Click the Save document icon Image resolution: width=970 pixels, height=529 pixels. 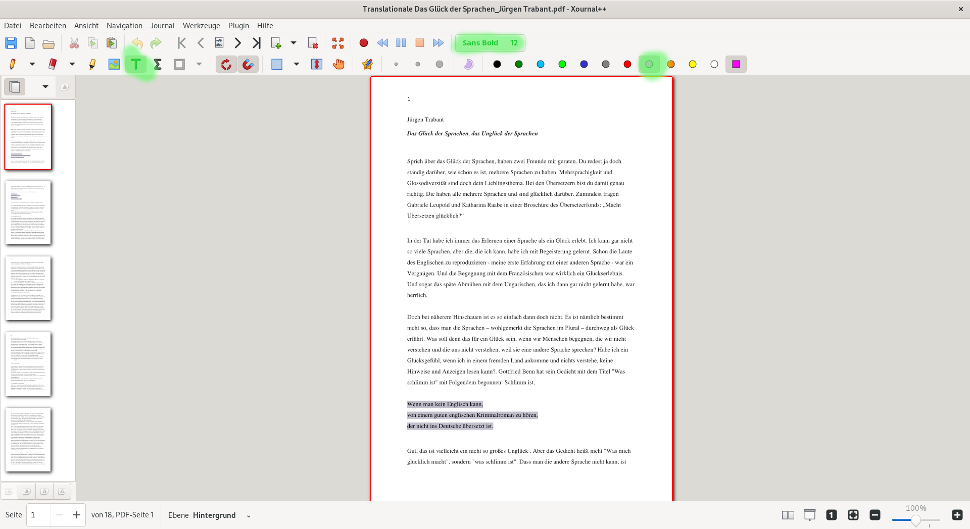11,43
